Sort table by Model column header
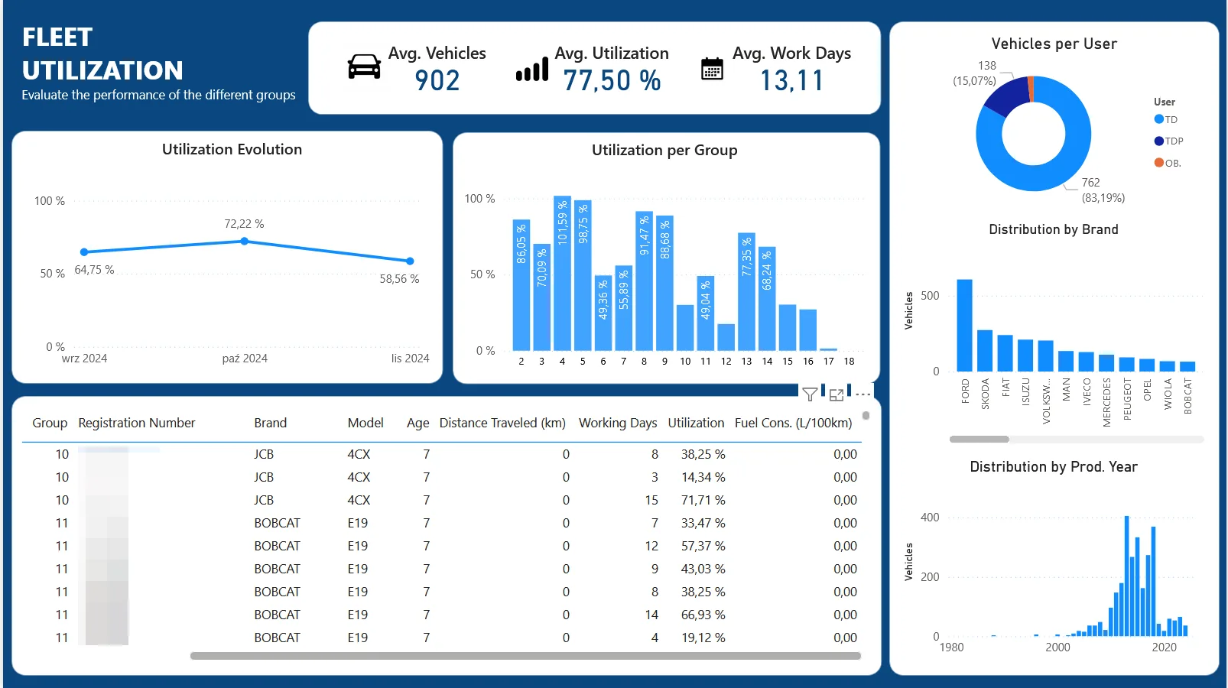Screen dimensions: 1228x688 coord(365,423)
